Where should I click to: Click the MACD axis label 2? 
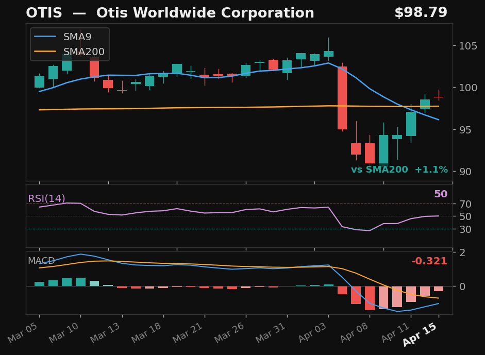(462, 252)
